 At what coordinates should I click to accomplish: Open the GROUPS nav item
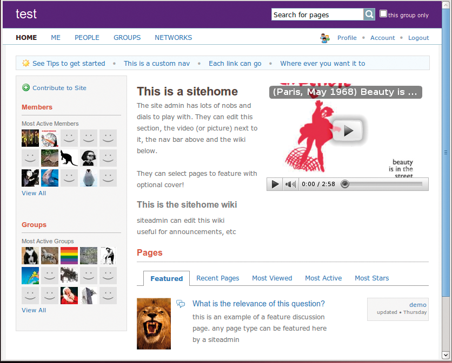[127, 38]
